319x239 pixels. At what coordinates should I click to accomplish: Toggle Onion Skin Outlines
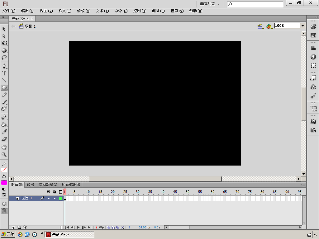(x=113, y=227)
